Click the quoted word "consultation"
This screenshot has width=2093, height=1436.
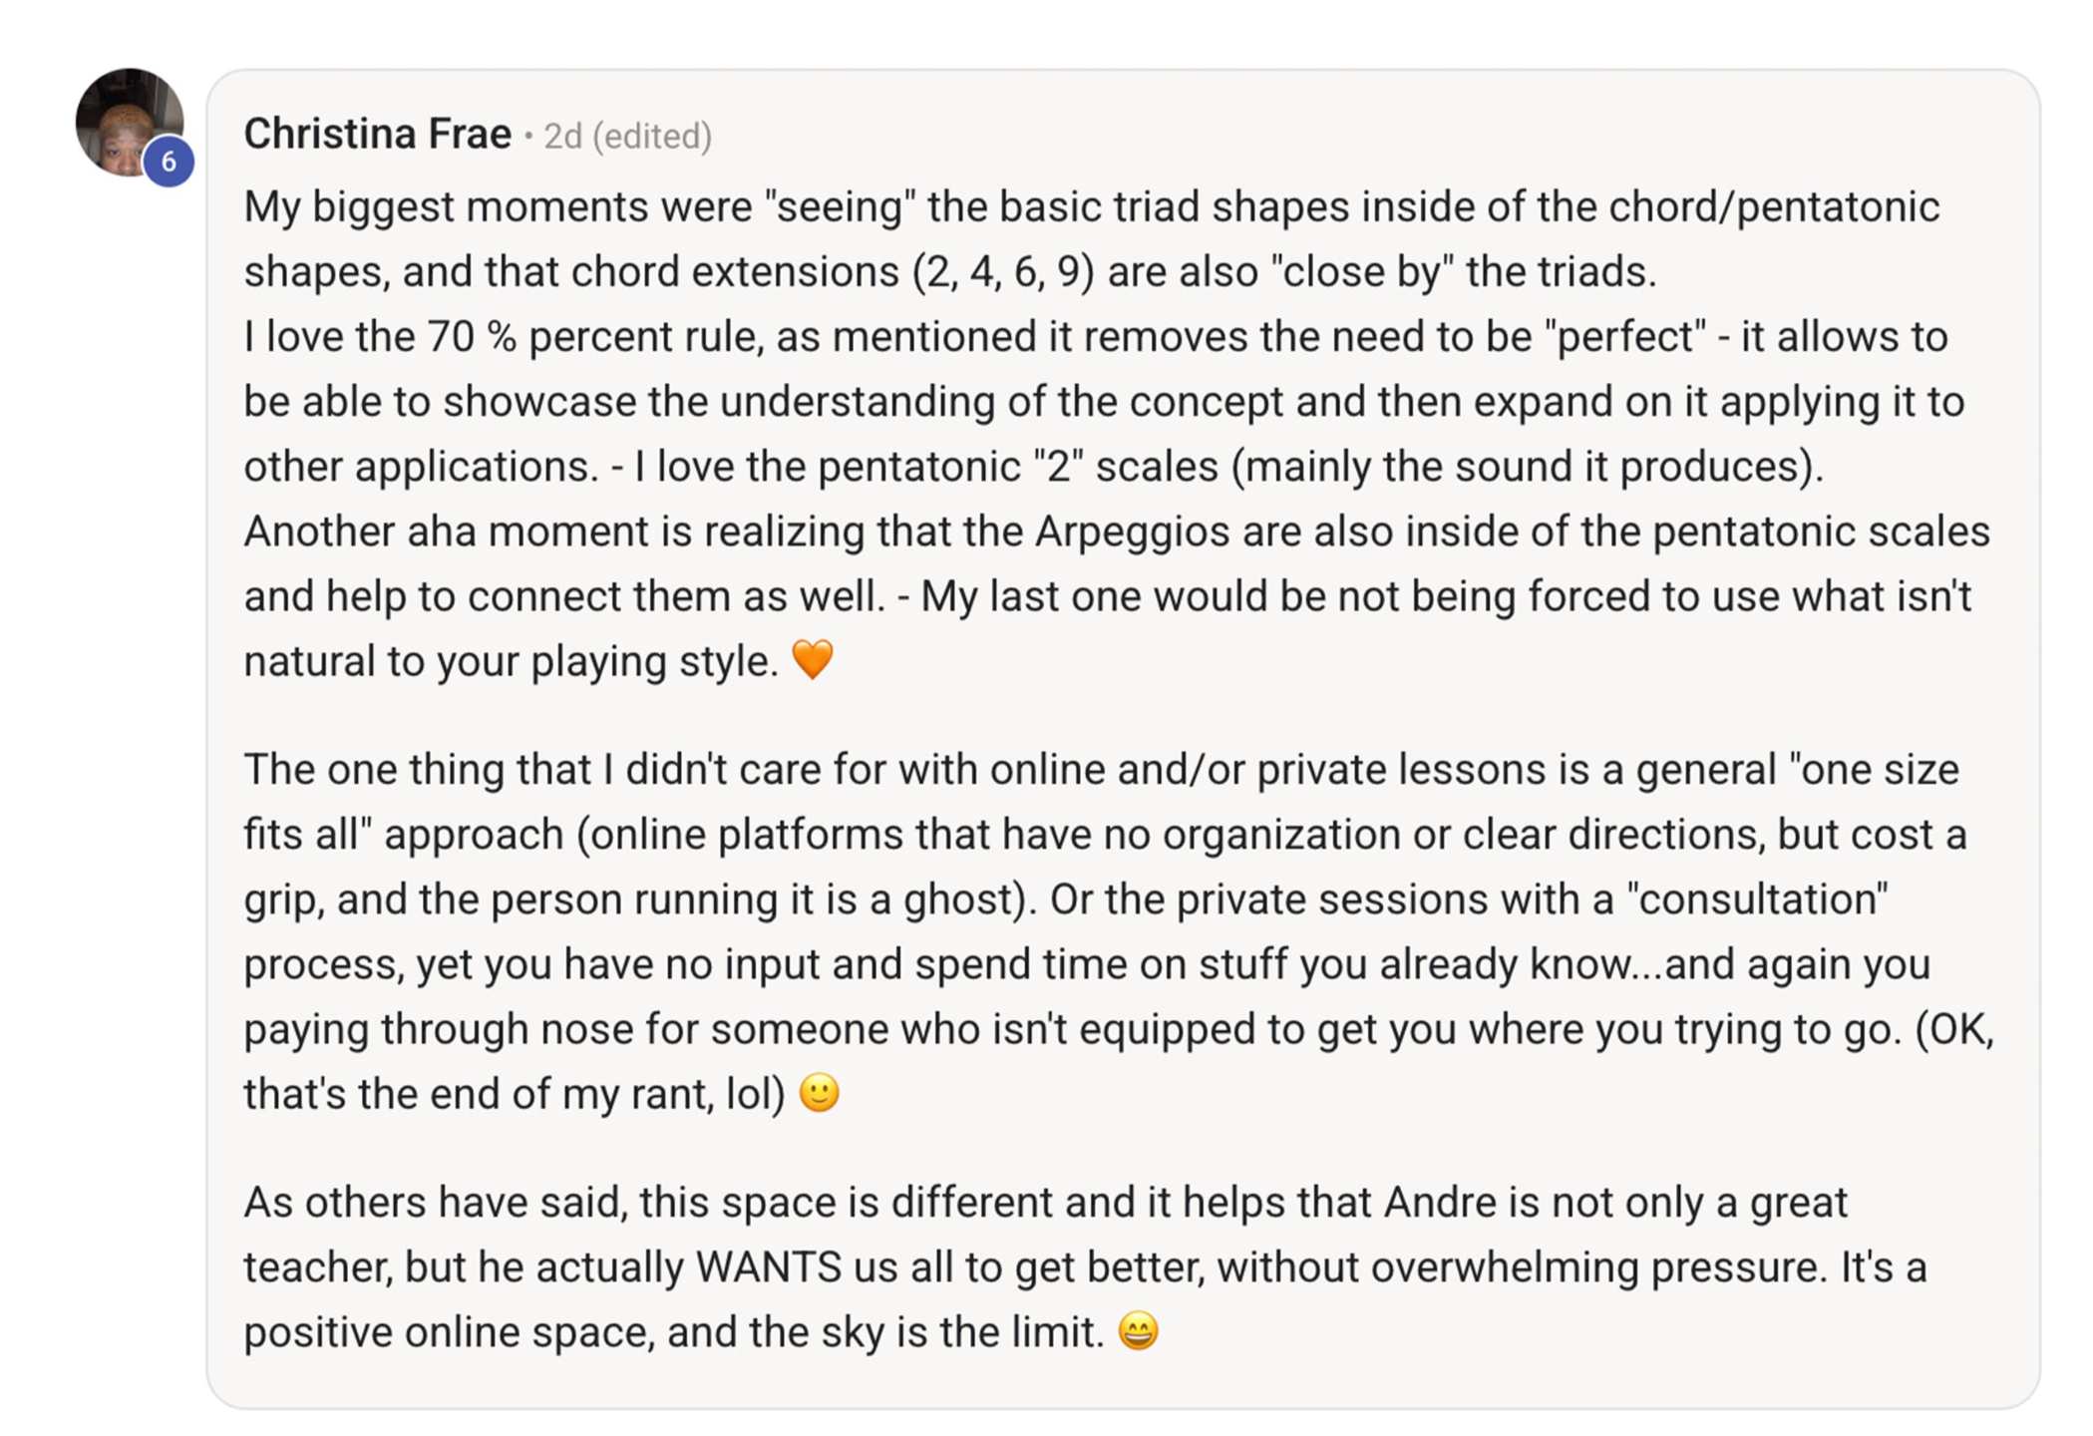click(x=1757, y=899)
